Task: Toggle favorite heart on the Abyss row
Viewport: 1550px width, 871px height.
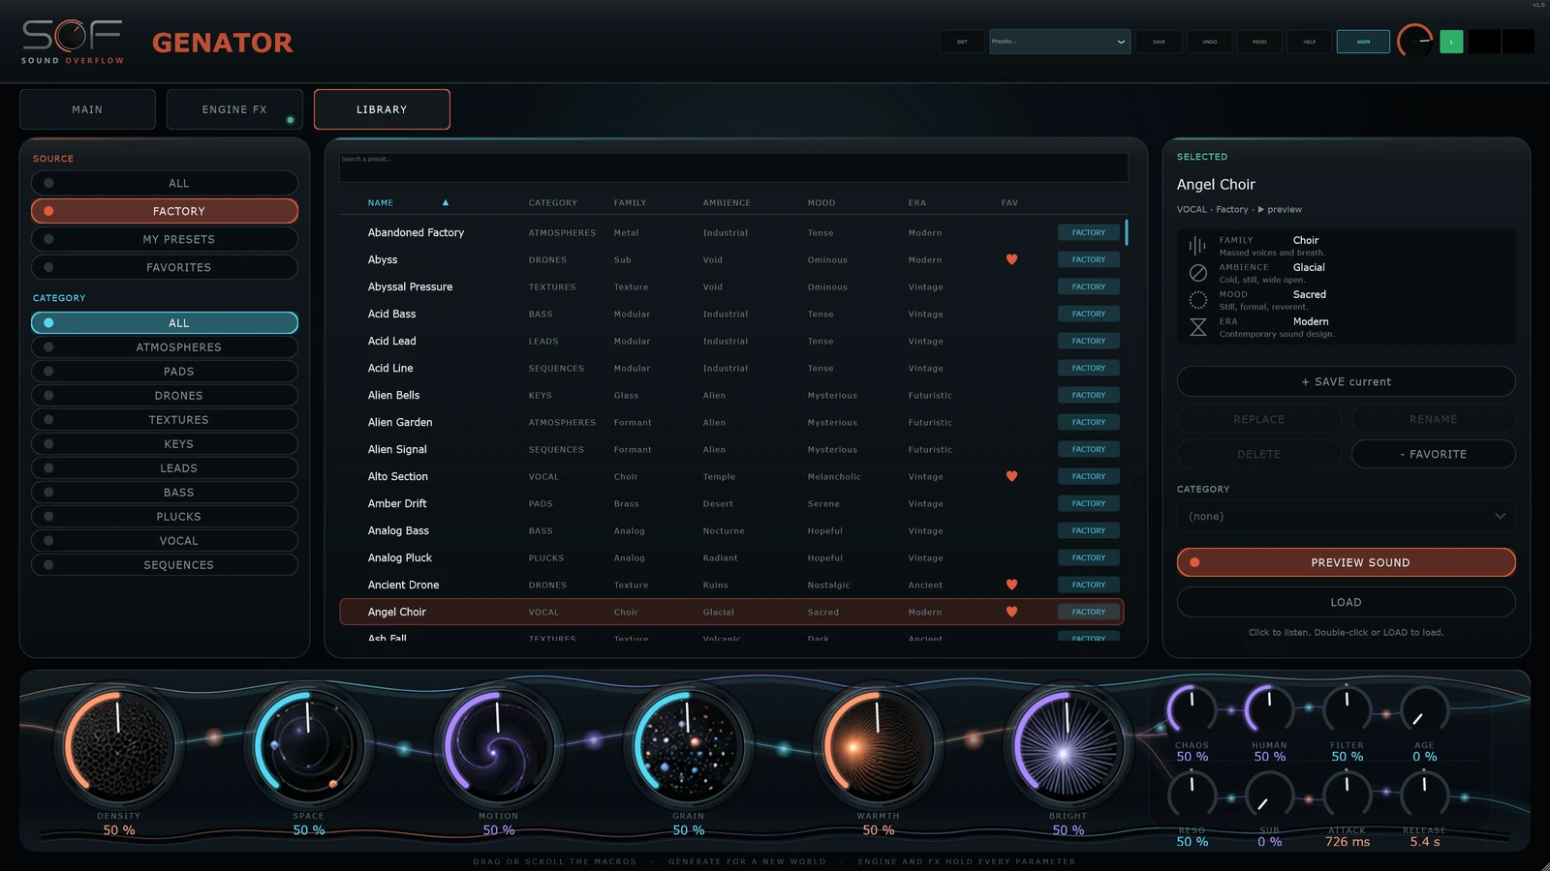Action: pos(1011,259)
